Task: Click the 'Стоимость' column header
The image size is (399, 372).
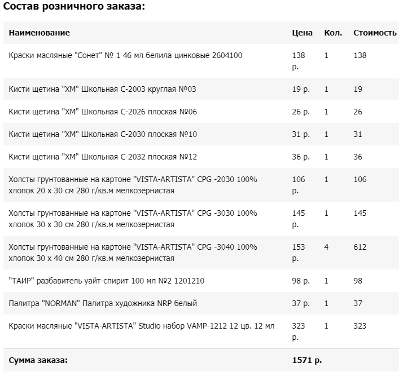Action: tap(375, 33)
